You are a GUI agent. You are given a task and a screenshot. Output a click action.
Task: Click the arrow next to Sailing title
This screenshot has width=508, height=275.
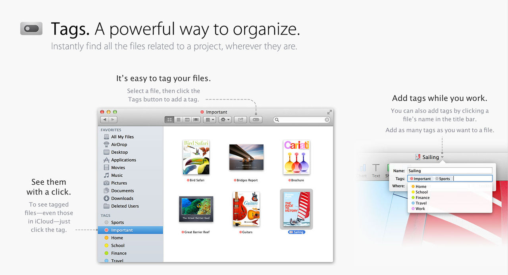pos(442,158)
